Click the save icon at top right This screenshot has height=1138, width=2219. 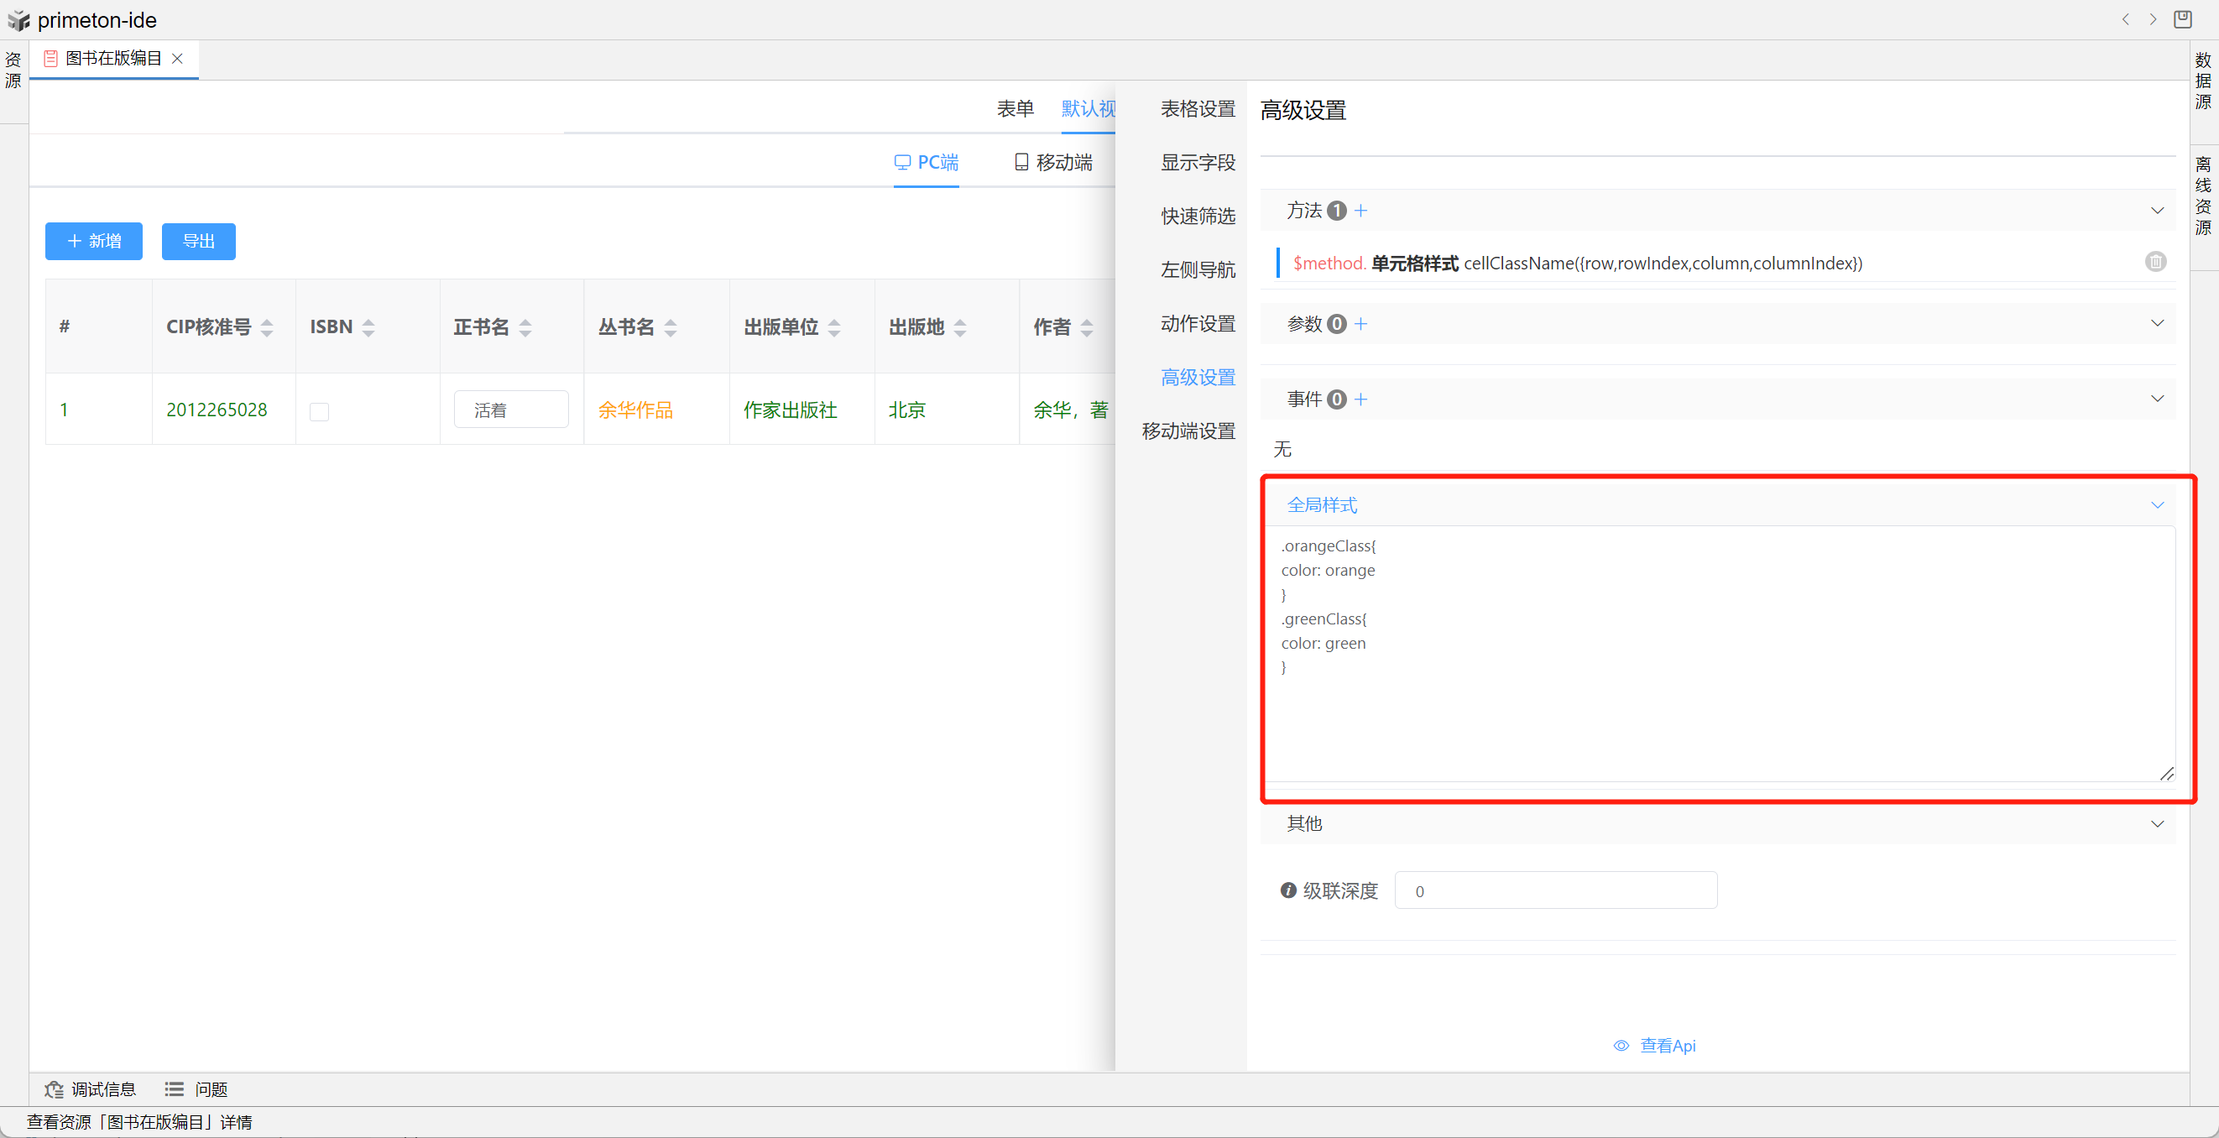2182,19
